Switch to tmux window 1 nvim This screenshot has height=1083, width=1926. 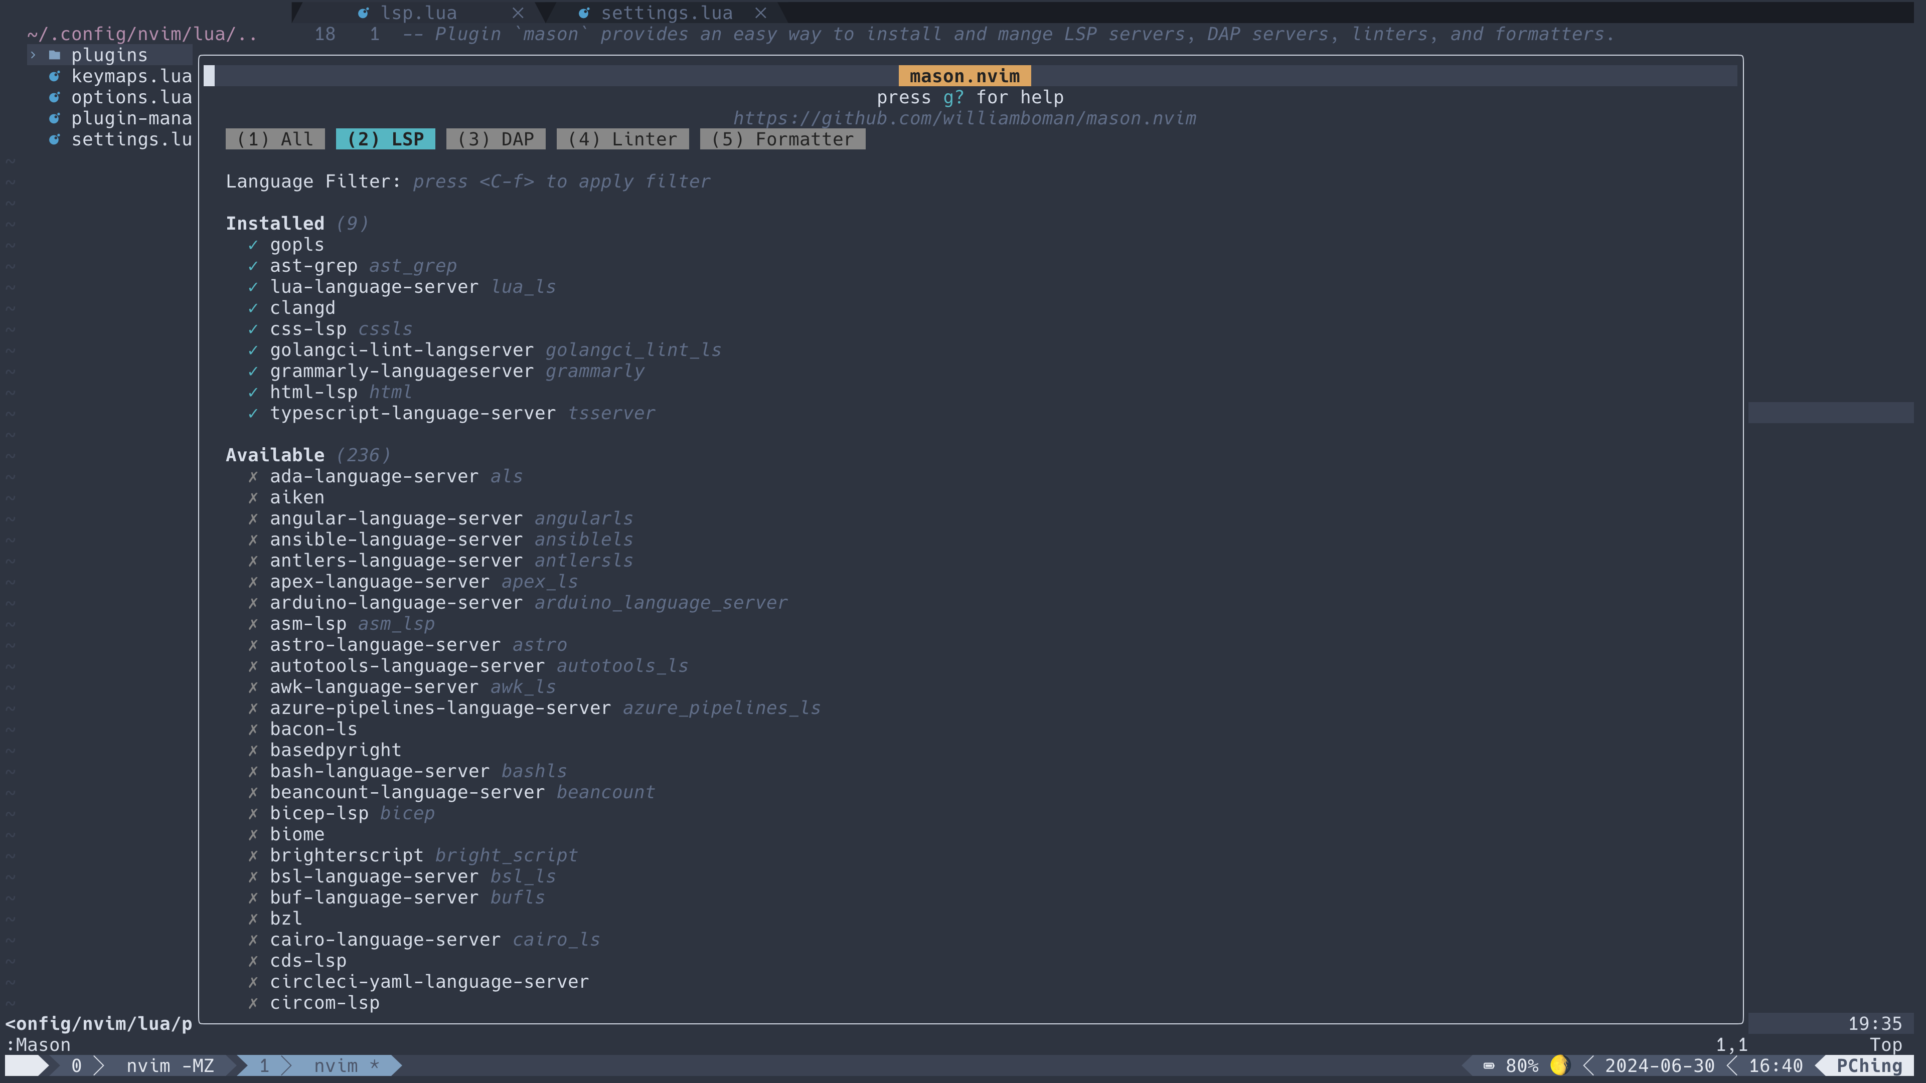[x=319, y=1066]
